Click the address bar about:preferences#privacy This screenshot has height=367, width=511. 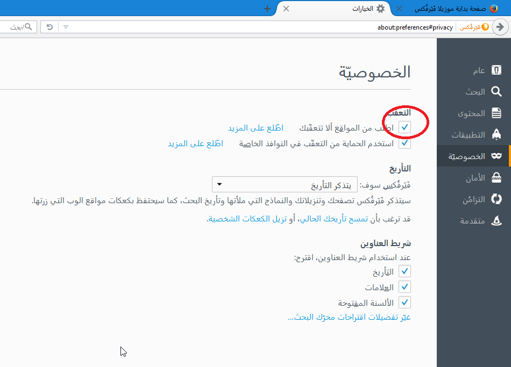tap(415, 27)
